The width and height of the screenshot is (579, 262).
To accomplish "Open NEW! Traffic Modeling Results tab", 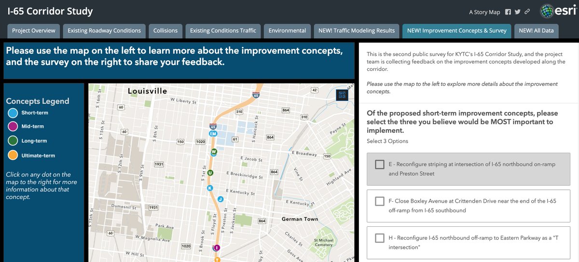I will [x=357, y=31].
